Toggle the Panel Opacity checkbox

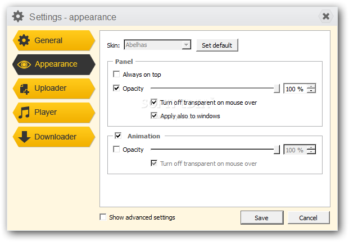point(116,88)
